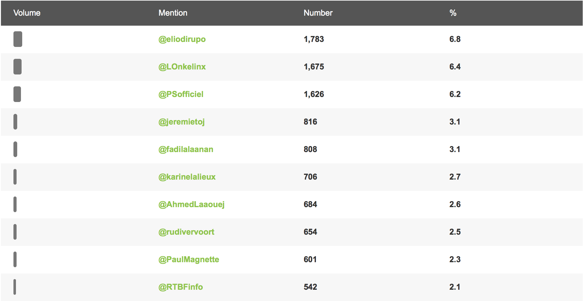
Task: Click the @PSofficiel mention
Action: [181, 94]
